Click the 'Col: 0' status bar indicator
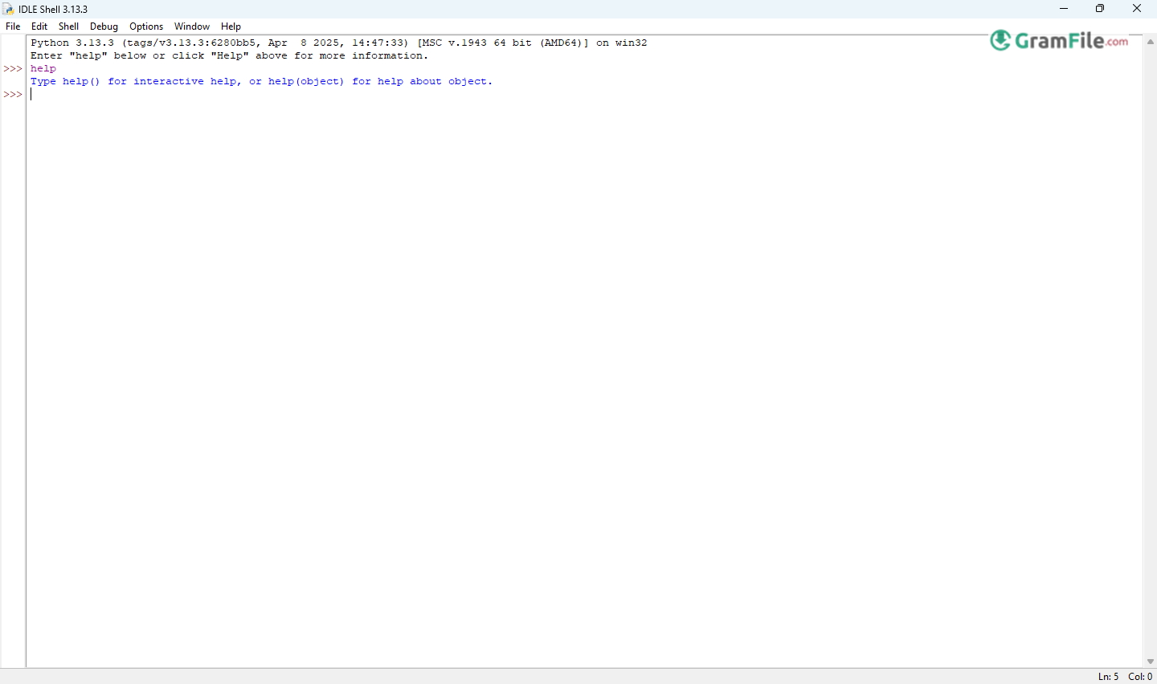1157x684 pixels. pyautogui.click(x=1140, y=677)
